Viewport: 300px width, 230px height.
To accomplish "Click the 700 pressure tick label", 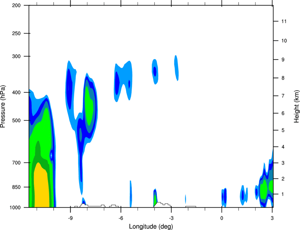I will click(16, 163).
